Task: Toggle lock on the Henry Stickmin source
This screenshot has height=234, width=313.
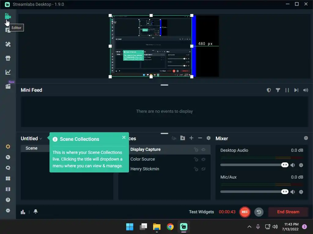Action: click(196, 169)
